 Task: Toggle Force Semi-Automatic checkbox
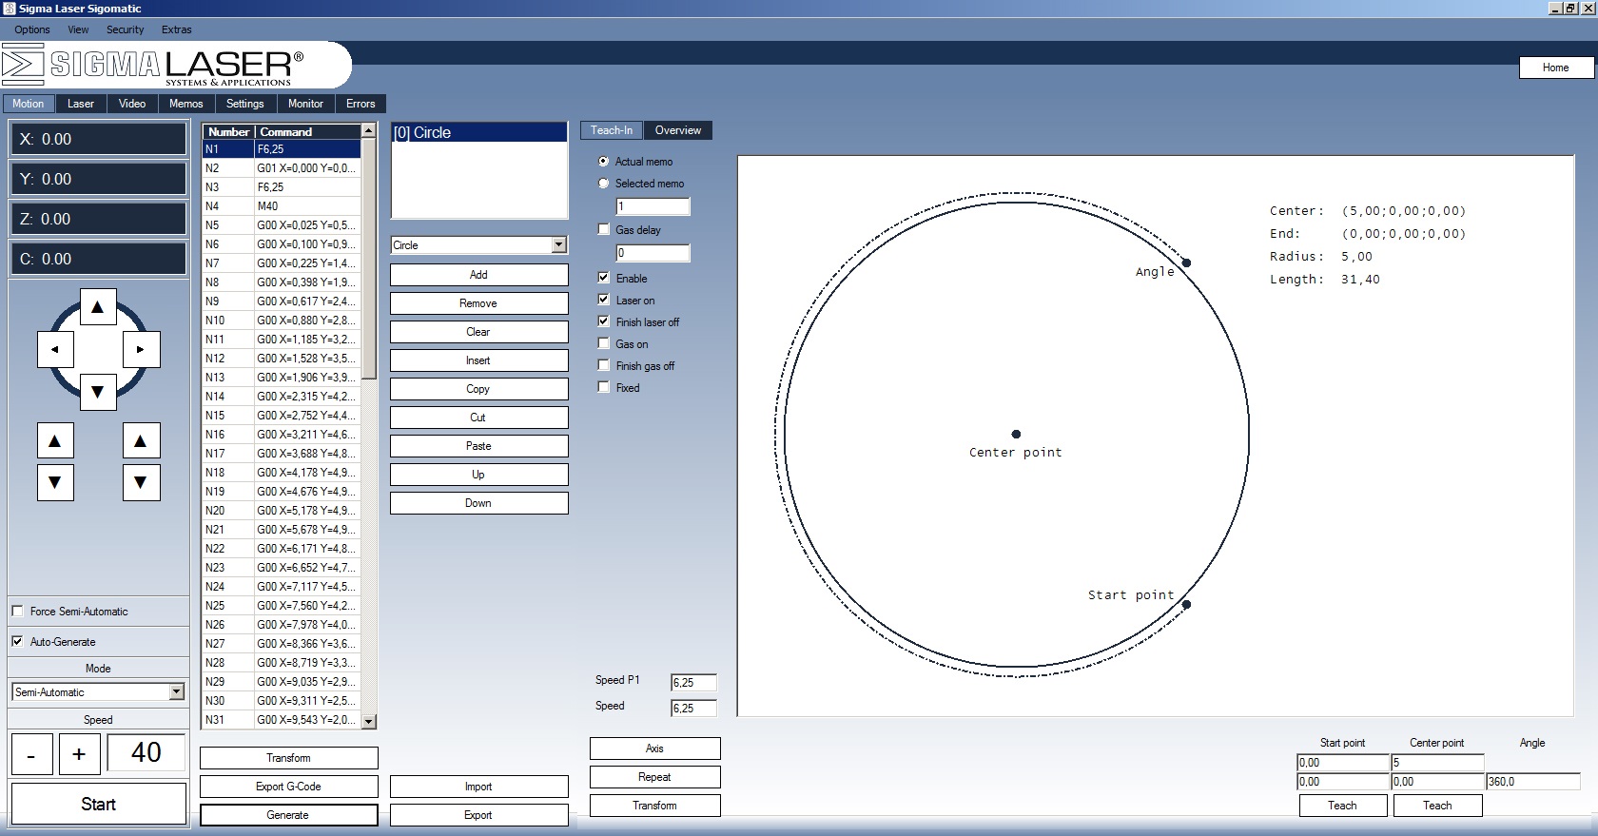tap(18, 612)
